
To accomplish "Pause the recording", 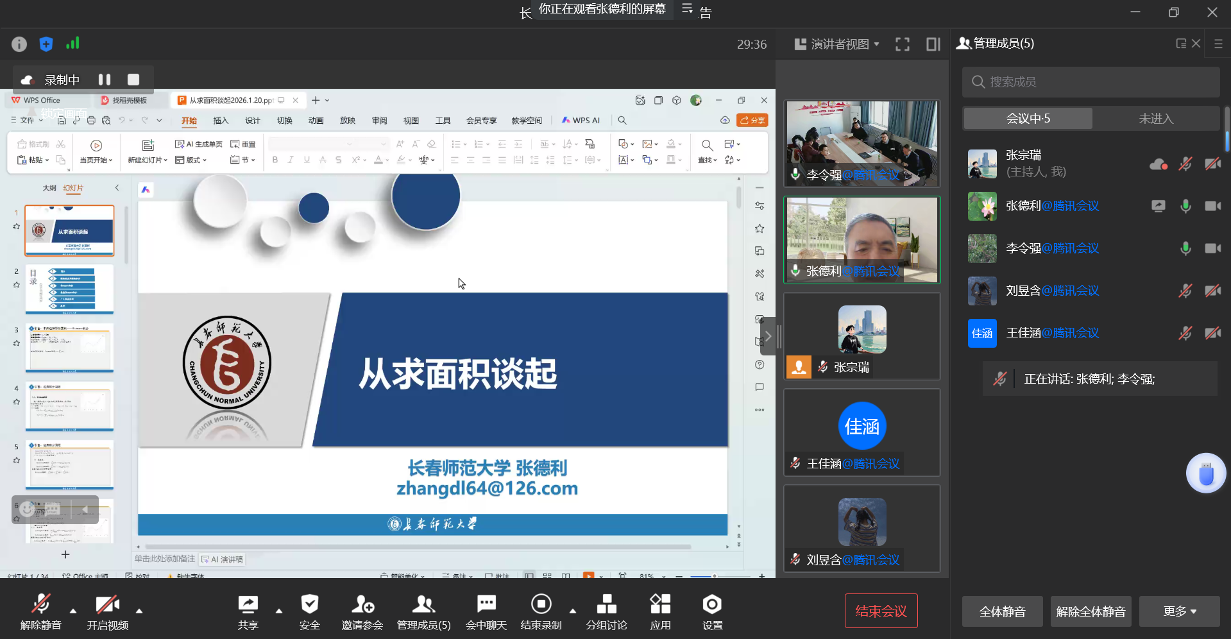I will pos(105,80).
